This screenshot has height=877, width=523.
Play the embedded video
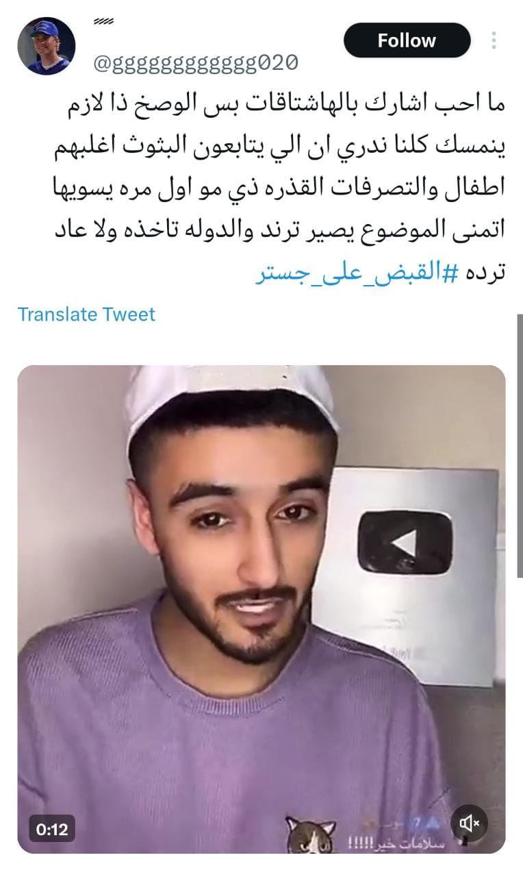pos(261,609)
